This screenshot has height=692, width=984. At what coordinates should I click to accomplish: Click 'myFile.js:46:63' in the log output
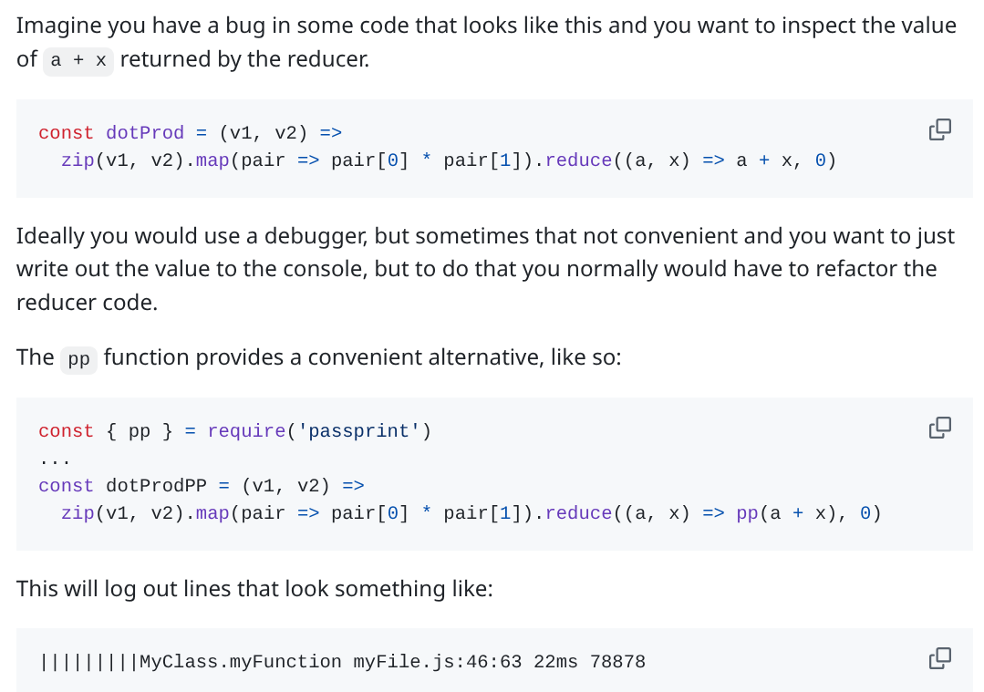point(438,662)
